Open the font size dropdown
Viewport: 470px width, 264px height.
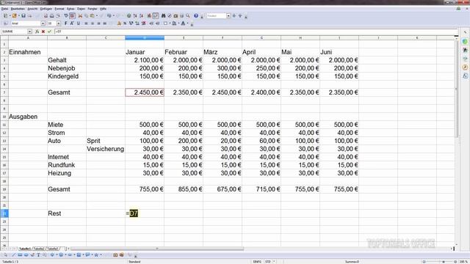59,23
